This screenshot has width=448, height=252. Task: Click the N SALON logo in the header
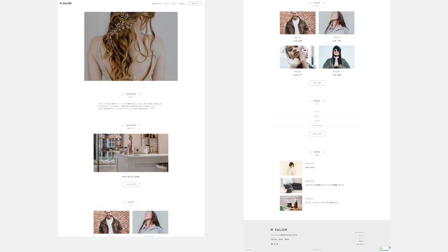click(66, 3)
